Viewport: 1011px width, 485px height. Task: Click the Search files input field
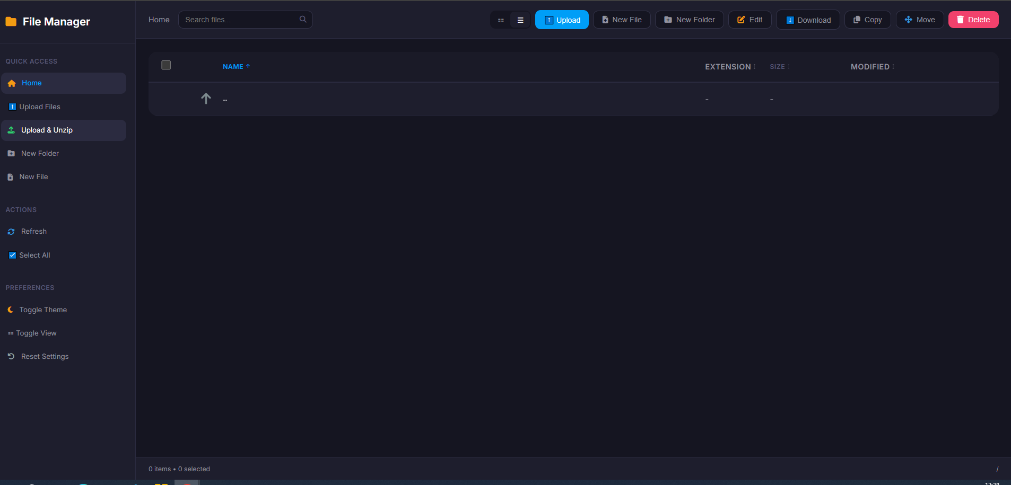point(240,20)
